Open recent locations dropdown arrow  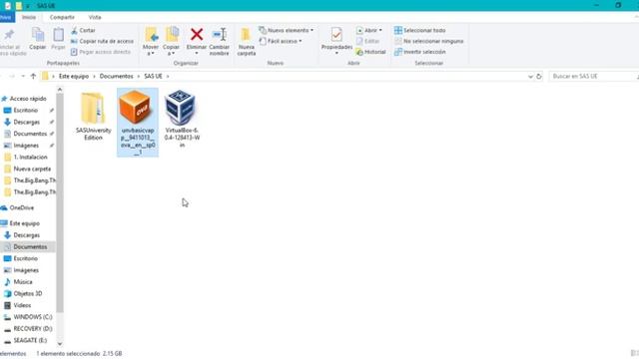click(x=23, y=76)
